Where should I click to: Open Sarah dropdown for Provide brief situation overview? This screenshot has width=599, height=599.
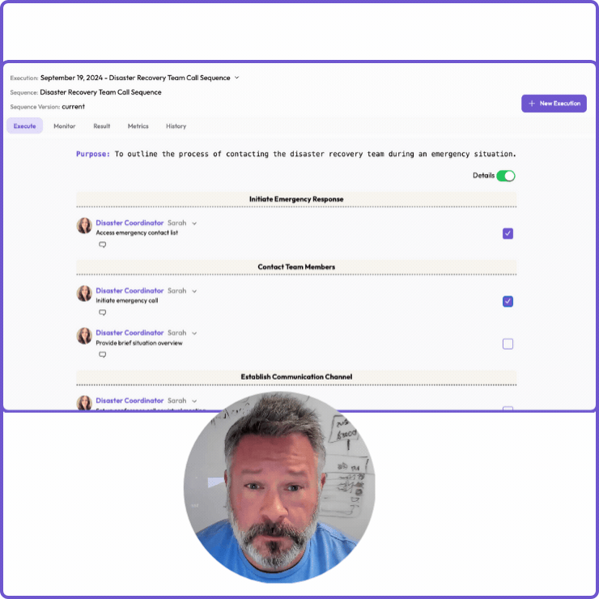click(x=194, y=333)
